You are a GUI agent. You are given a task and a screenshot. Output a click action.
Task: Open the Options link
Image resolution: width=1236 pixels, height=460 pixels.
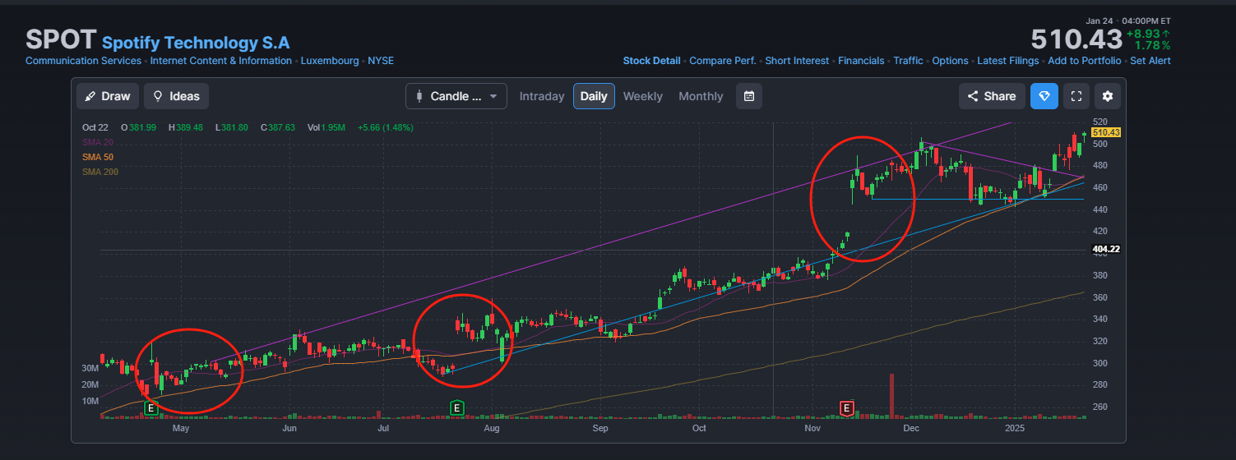[x=950, y=61]
